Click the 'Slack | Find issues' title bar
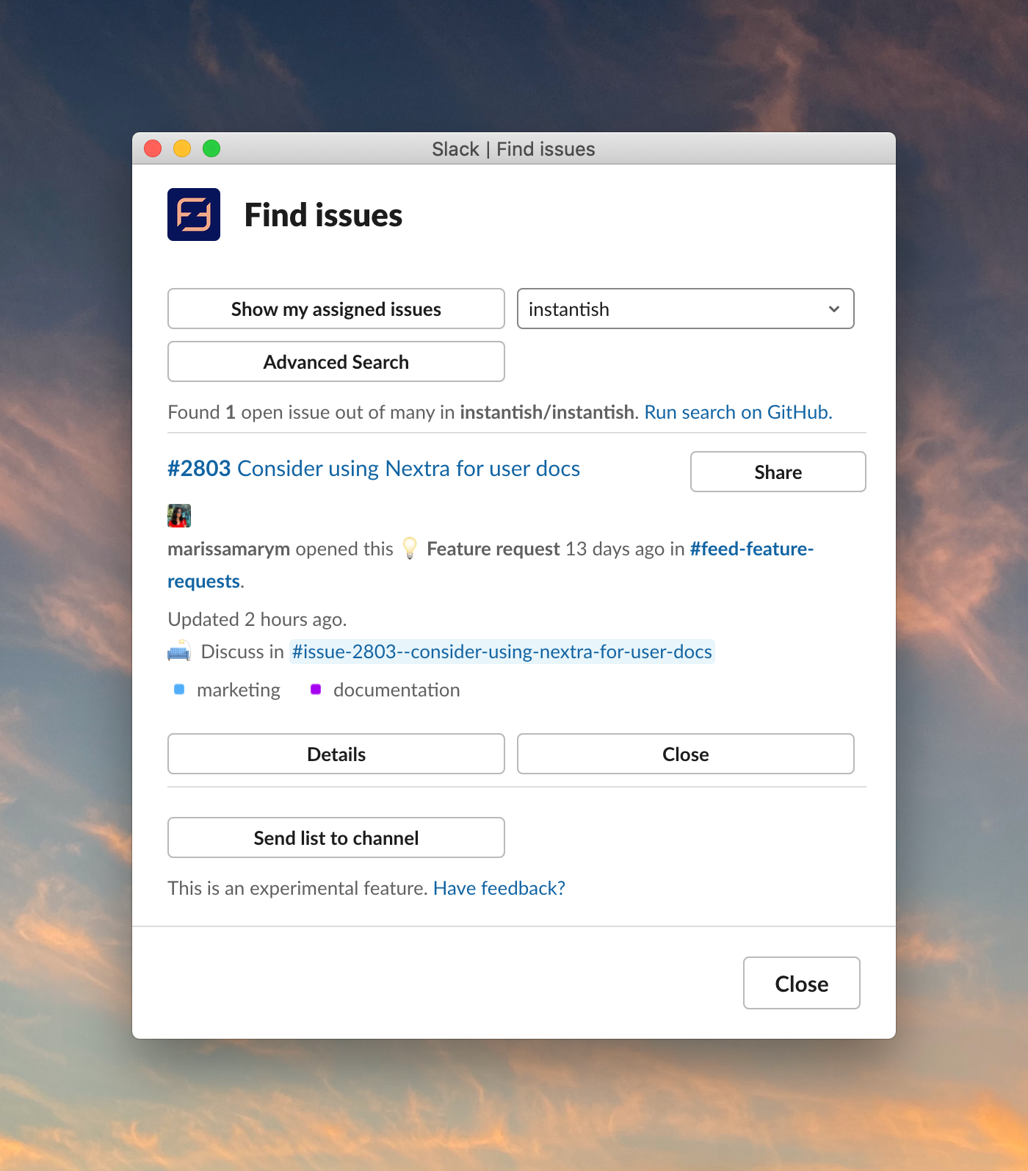The height and width of the screenshot is (1171, 1028). click(513, 149)
